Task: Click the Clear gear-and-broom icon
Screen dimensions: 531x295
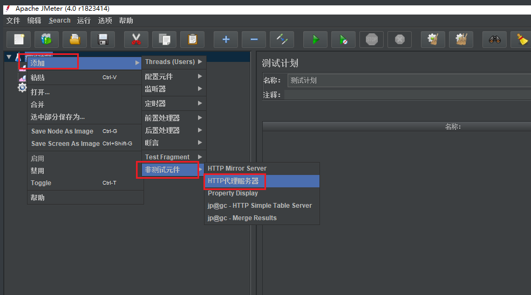Action: pos(433,39)
